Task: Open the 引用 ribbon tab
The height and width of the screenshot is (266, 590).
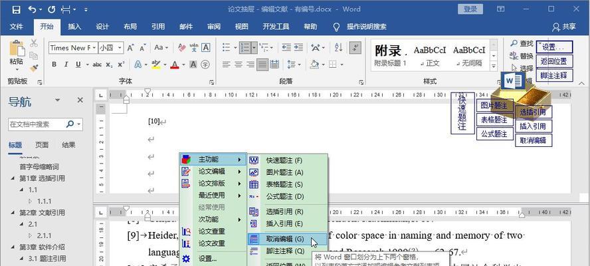Action: pyautogui.click(x=158, y=27)
